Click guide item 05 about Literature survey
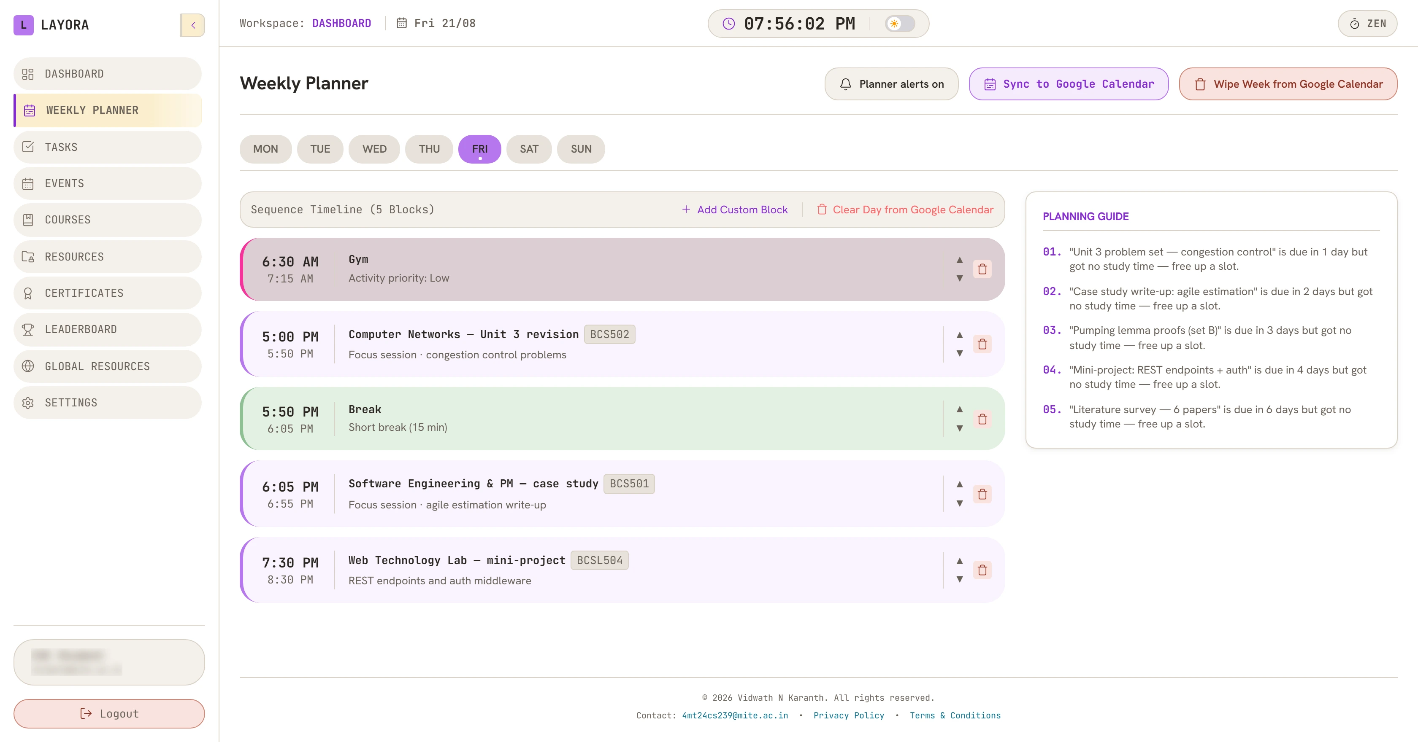This screenshot has height=742, width=1418. pyautogui.click(x=1211, y=417)
